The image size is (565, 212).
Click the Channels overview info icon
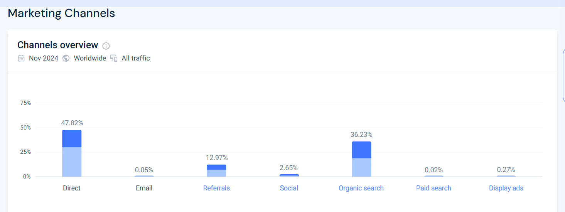[x=106, y=46]
